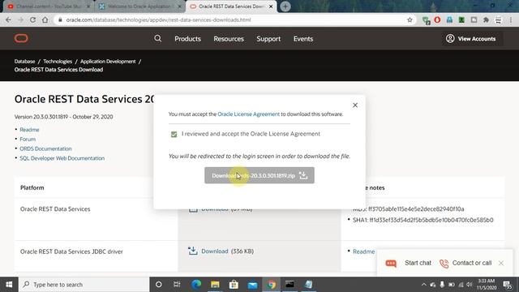This screenshot has width=519, height=292.
Task: Open SQL Developer Web Documentation link
Action: click(x=62, y=158)
